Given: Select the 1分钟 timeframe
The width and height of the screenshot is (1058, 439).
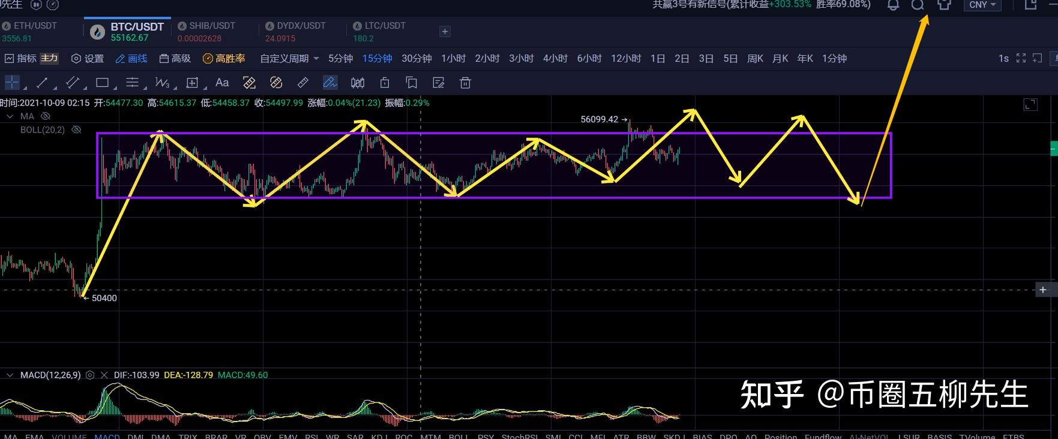Looking at the screenshot, I should click(834, 58).
